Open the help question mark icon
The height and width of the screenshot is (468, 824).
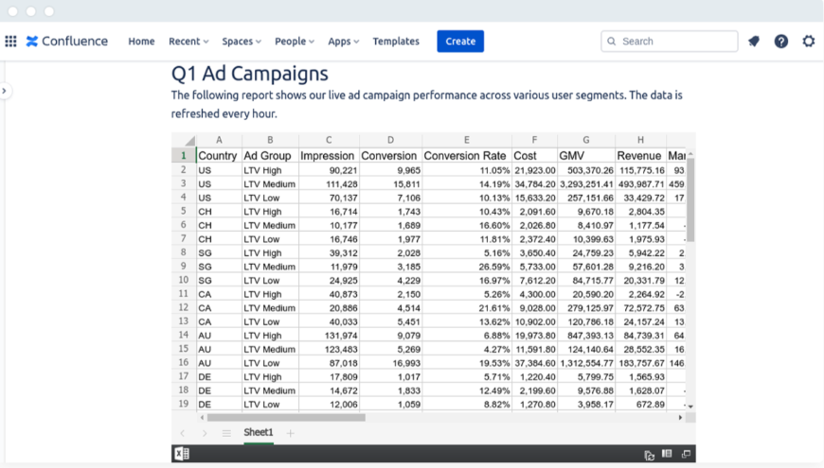(780, 42)
